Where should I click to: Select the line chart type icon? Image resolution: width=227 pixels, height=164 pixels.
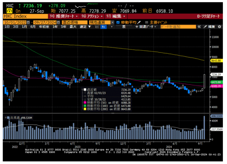[97, 27]
